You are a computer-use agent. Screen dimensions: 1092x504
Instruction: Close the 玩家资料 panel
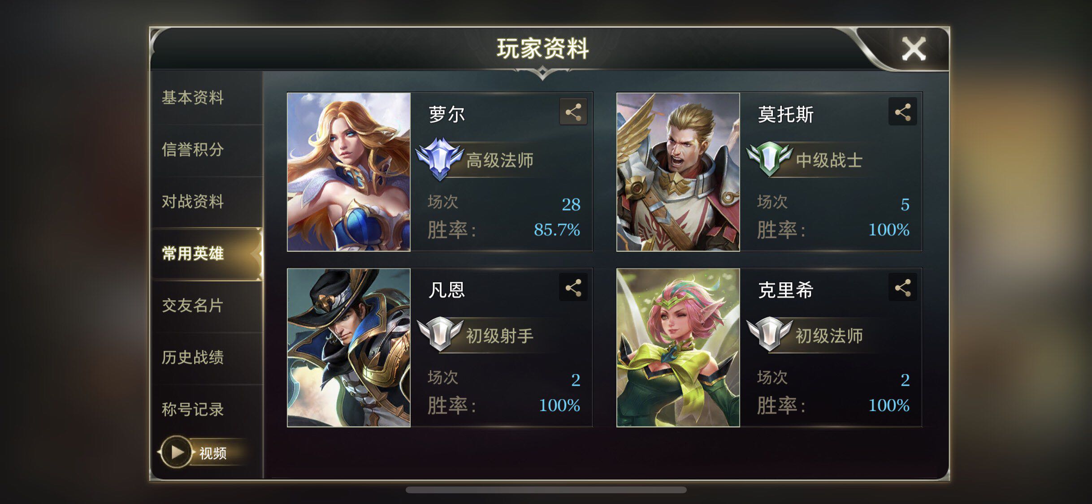pos(914,49)
